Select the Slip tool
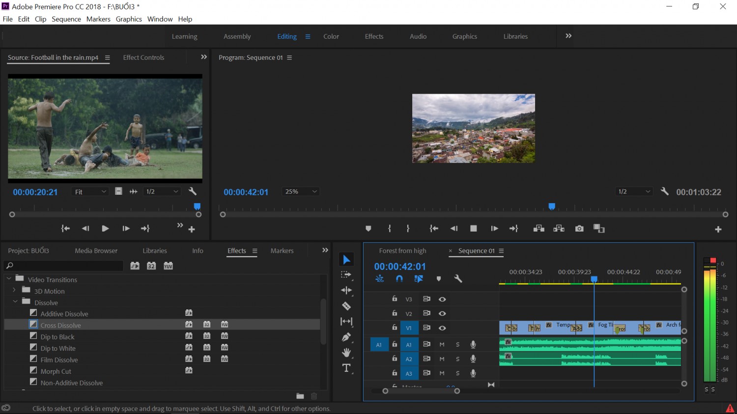The image size is (737, 414). (x=346, y=321)
